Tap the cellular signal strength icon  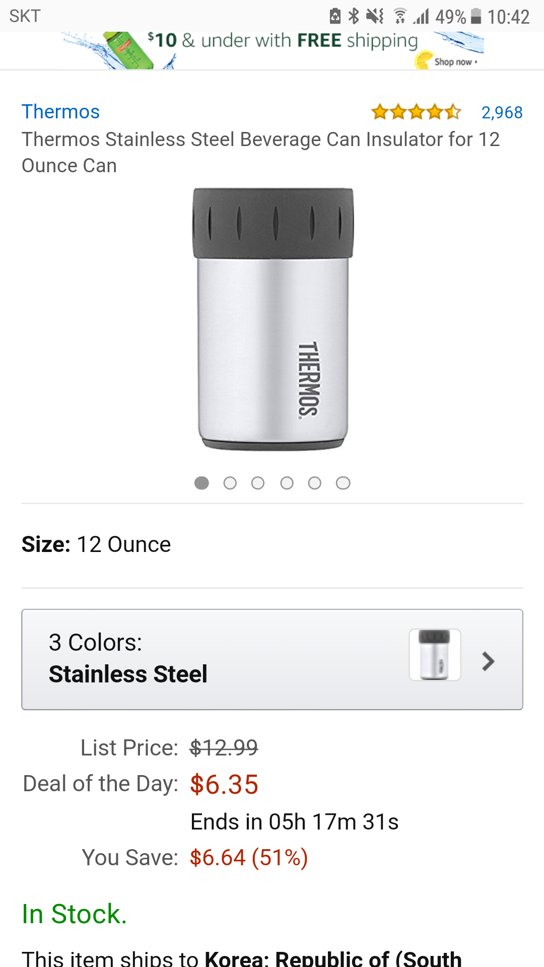coord(421,16)
